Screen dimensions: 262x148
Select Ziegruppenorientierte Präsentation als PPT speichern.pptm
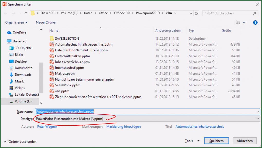[98, 97]
